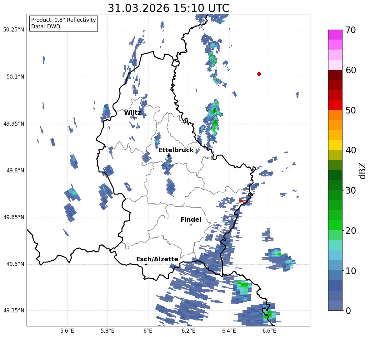Click the 49.5°N latitude label

click(15, 264)
